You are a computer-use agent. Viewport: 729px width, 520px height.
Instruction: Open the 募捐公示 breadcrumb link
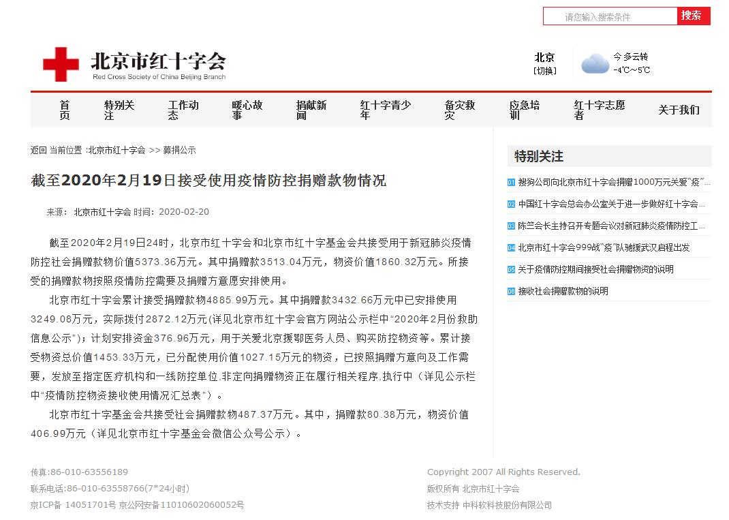pyautogui.click(x=181, y=150)
